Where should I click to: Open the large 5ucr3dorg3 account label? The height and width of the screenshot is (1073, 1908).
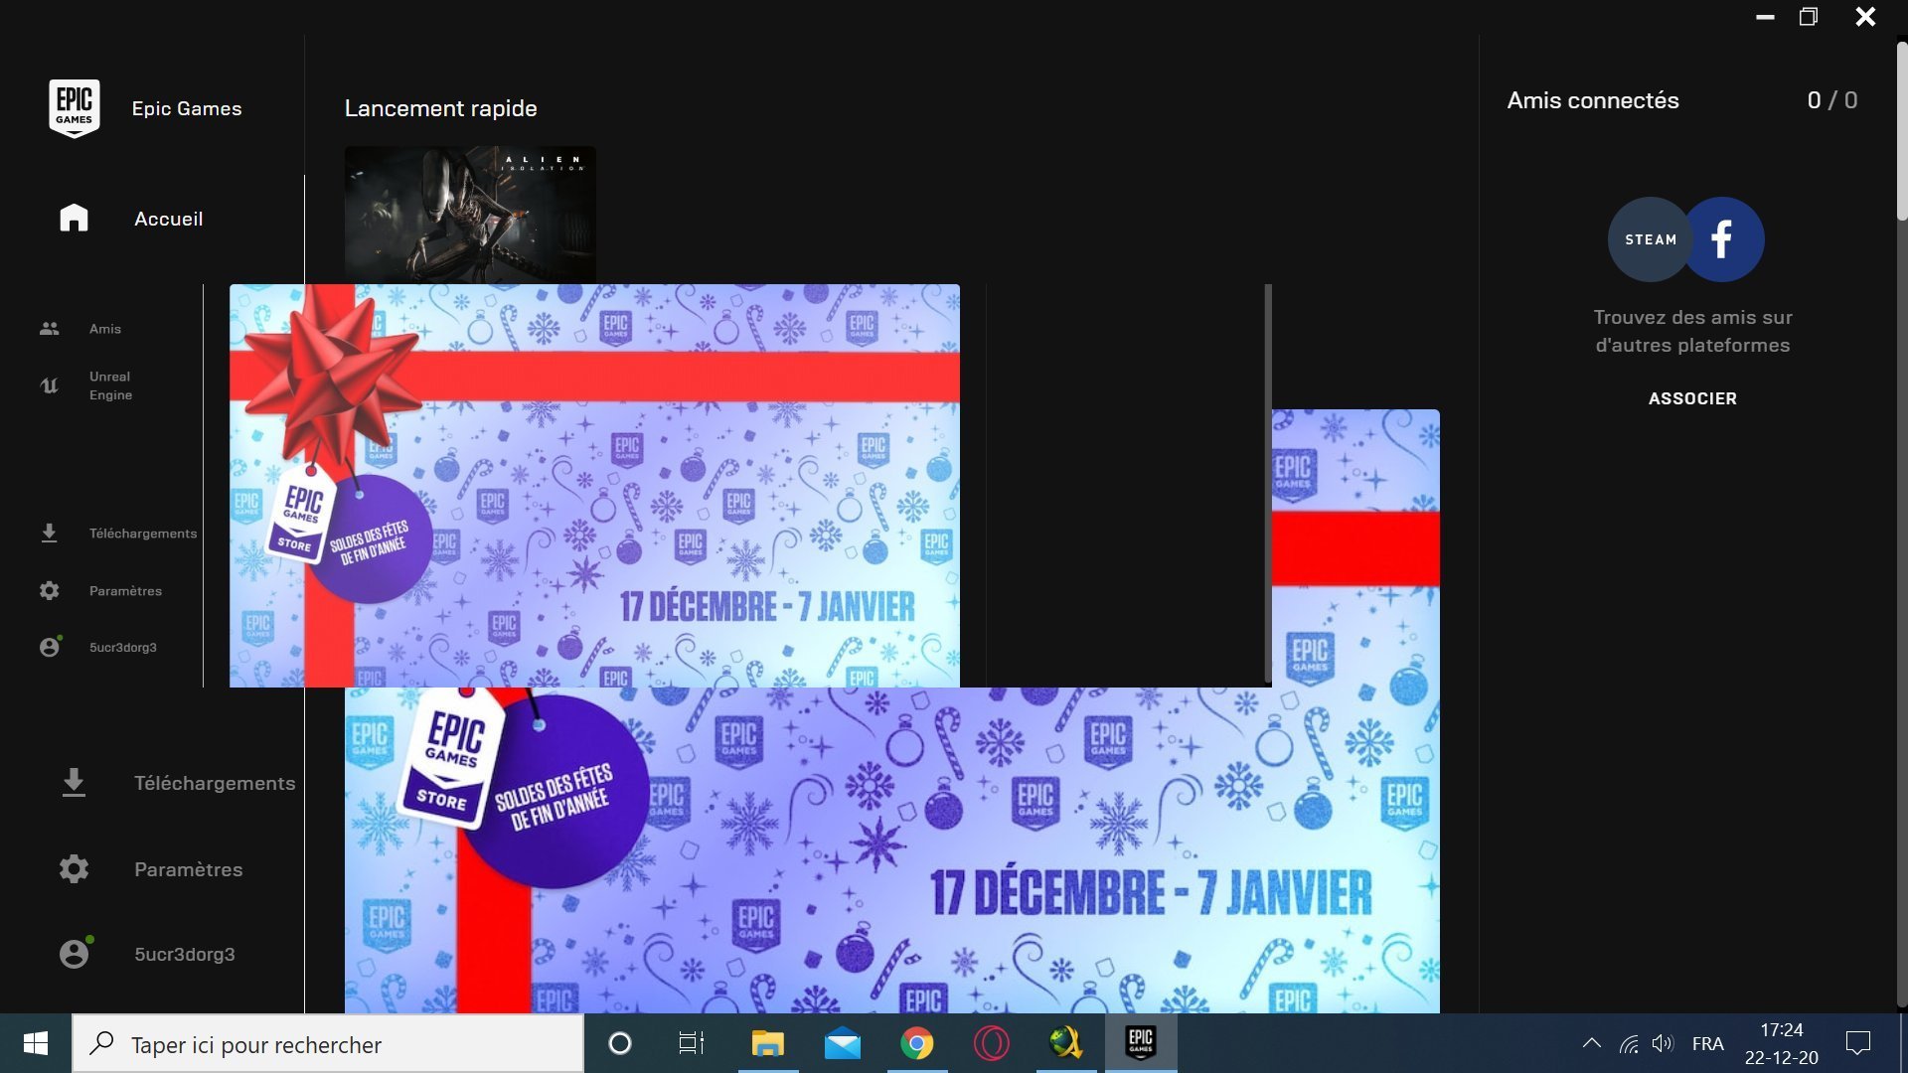185,954
